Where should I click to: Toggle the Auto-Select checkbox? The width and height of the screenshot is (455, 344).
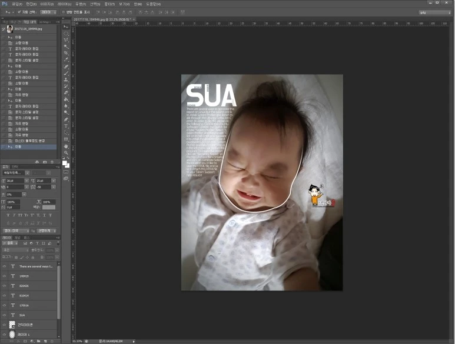[19, 12]
